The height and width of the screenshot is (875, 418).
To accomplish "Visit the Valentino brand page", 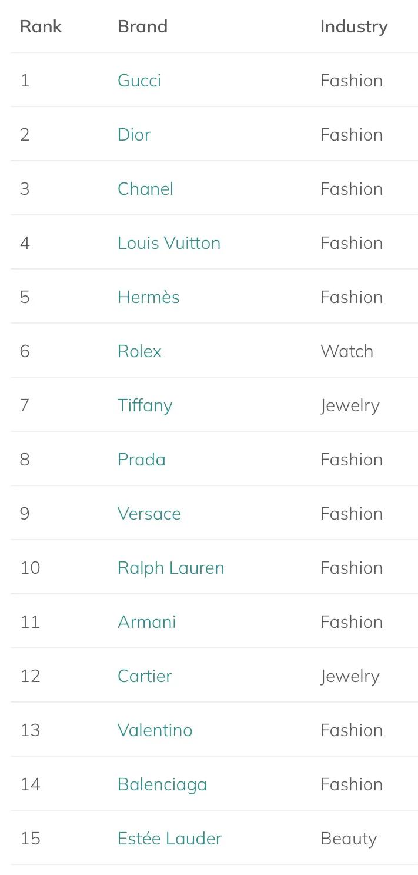I will tap(155, 730).
